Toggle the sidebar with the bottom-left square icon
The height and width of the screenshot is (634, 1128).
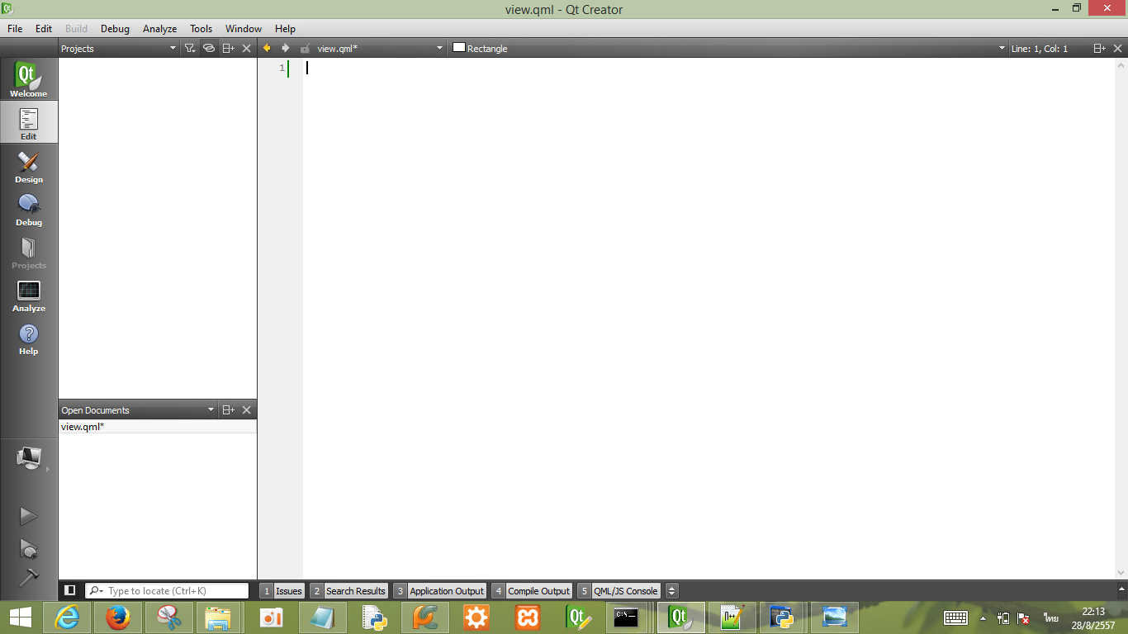coord(69,589)
